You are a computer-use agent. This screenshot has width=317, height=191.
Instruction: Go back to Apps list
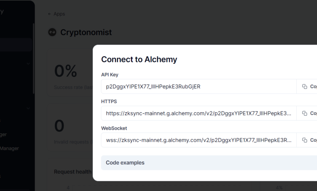click(56, 14)
